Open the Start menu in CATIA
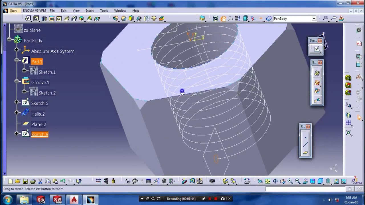 [x=13, y=11]
